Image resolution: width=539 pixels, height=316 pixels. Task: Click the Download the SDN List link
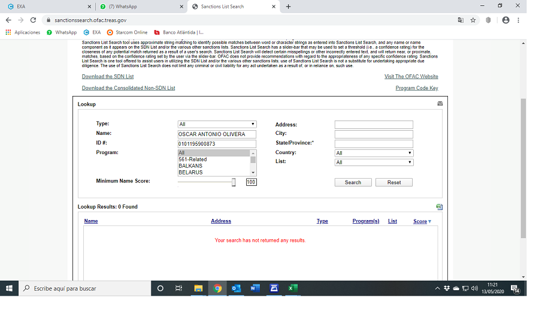coord(108,77)
